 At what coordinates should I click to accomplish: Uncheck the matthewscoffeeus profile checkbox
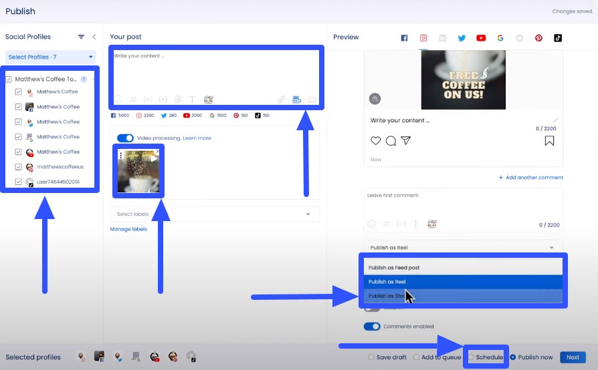19,167
